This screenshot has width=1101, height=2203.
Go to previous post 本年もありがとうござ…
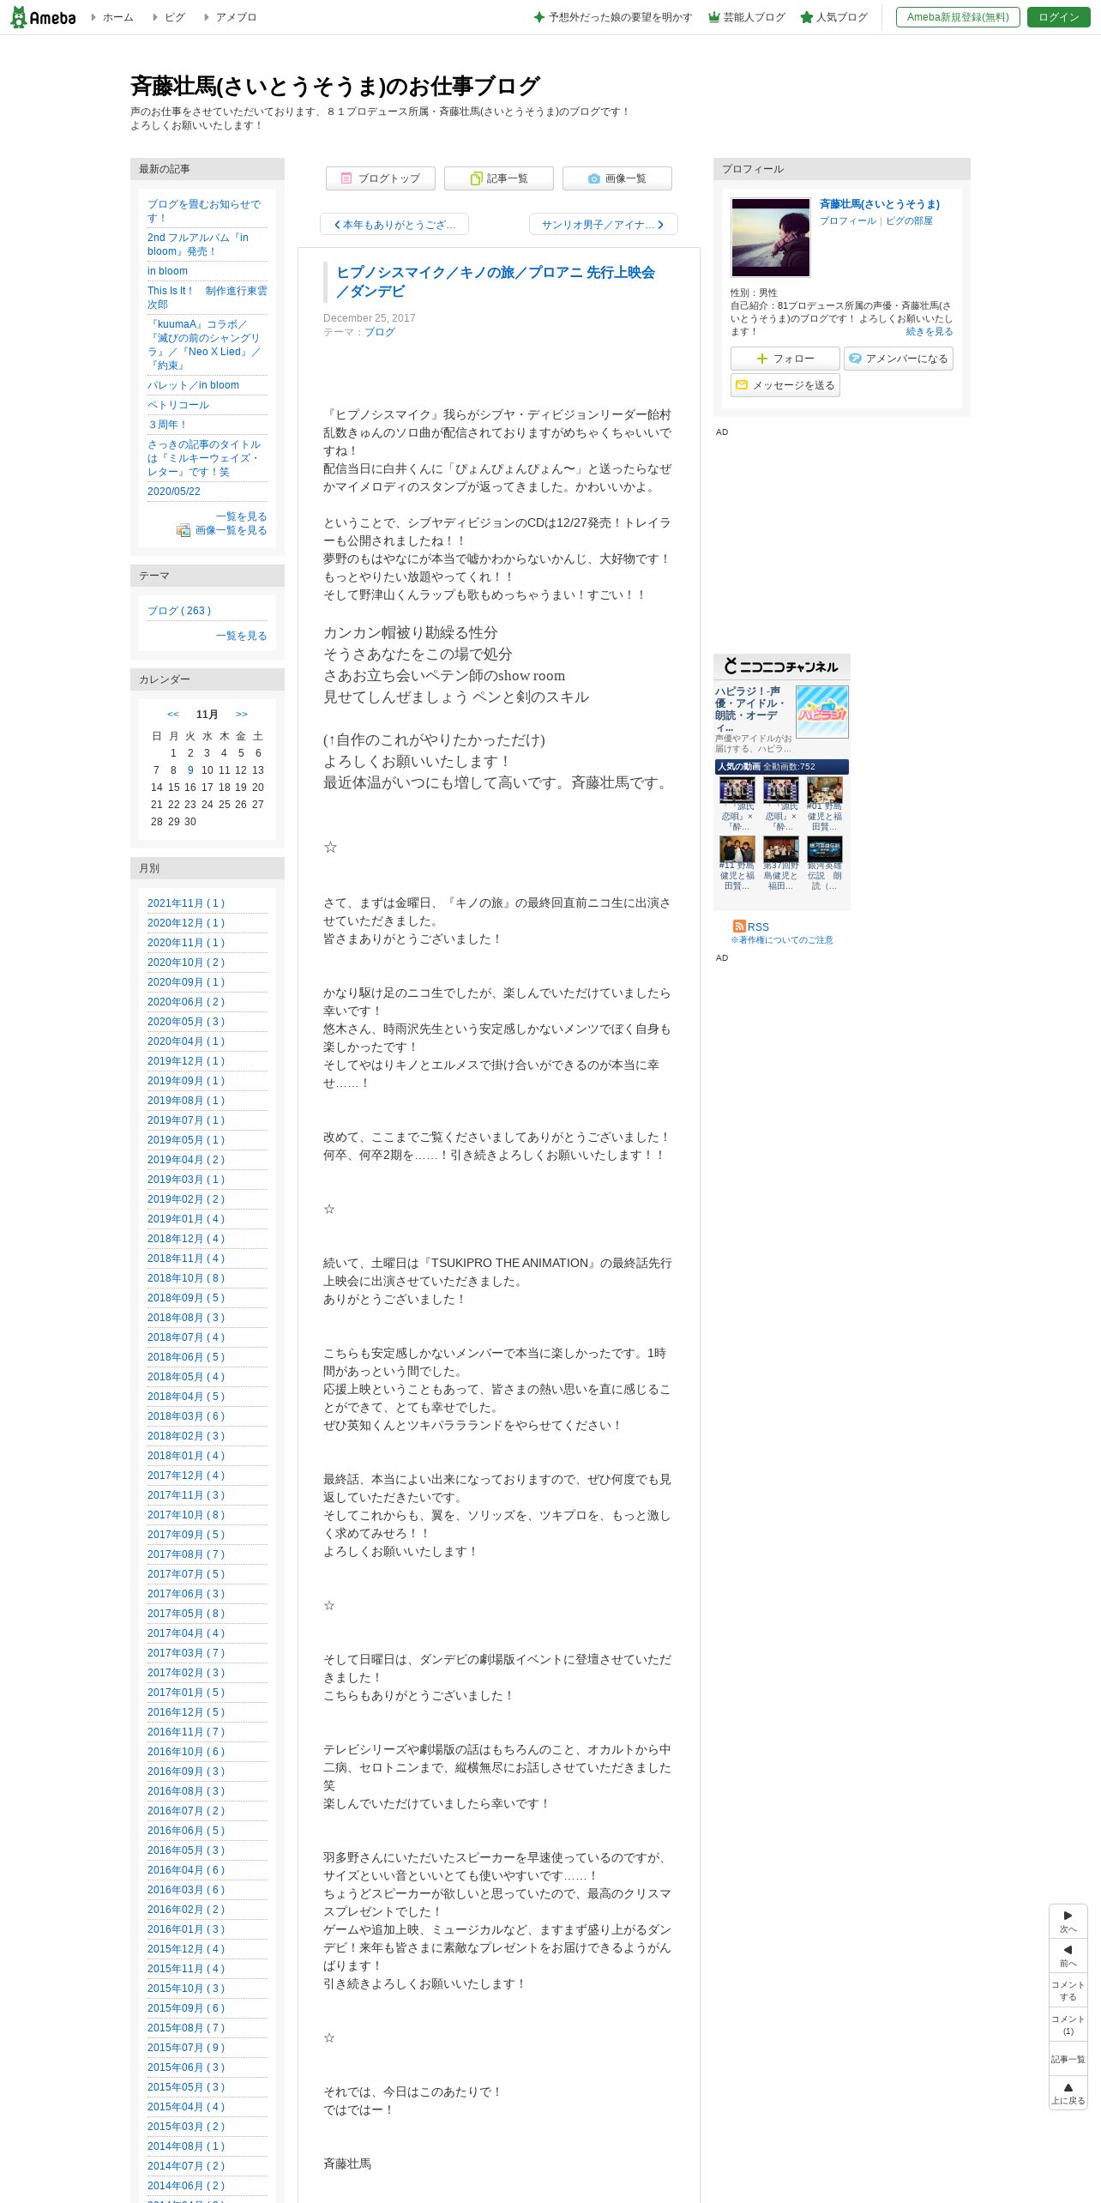[x=394, y=225]
